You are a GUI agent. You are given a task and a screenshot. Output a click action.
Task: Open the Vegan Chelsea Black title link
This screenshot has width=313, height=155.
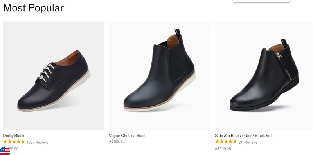[x=128, y=136]
